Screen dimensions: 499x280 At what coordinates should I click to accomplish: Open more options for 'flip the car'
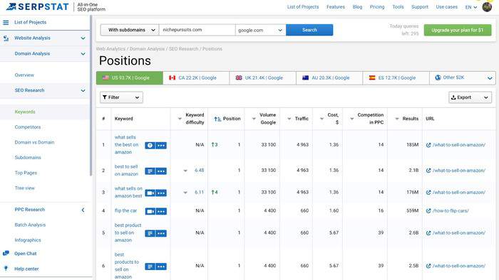click(161, 211)
